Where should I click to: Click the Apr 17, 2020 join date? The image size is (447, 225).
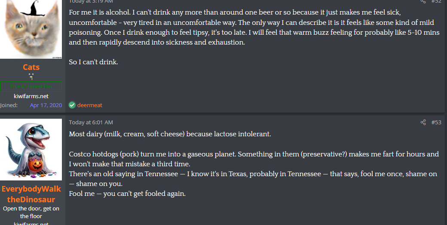(x=46, y=105)
